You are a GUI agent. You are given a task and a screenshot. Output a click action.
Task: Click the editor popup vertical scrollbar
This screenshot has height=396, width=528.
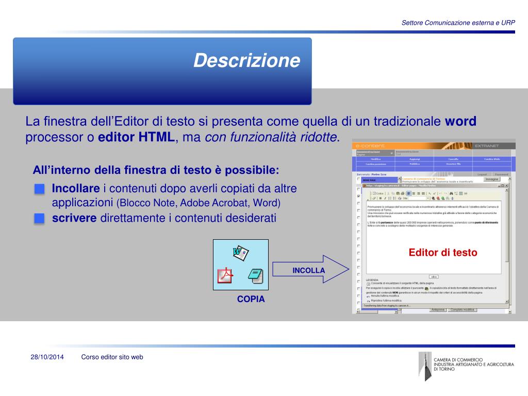coord(507,245)
